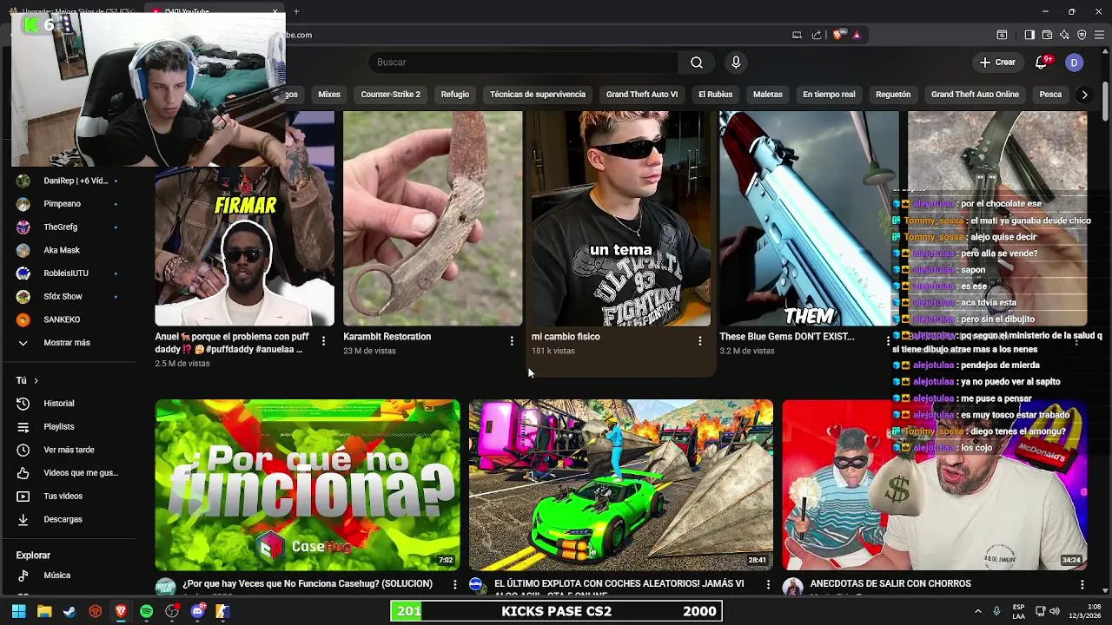Click the Brave Rewards triangle icon
The height and width of the screenshot is (625, 1112).
(x=857, y=35)
